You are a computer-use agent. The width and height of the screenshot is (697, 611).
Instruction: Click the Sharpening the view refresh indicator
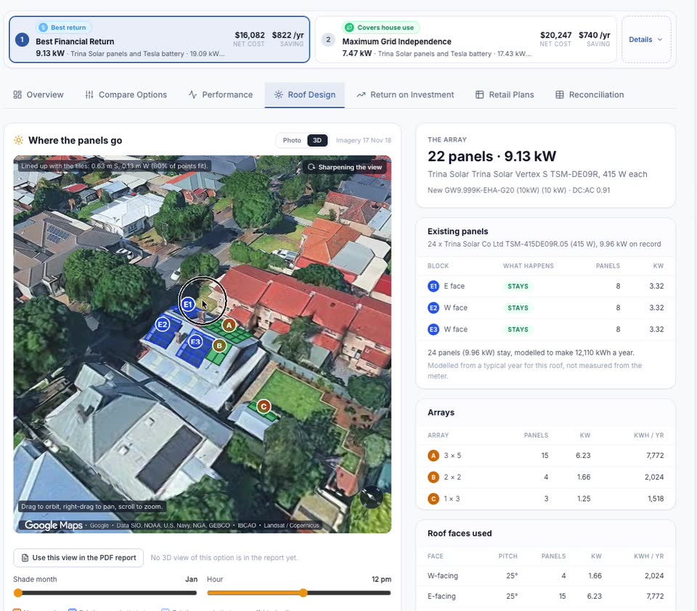345,167
